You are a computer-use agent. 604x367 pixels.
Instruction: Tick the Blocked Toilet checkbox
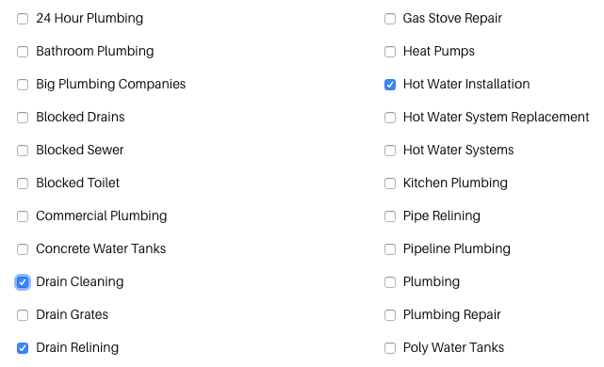pos(23,183)
